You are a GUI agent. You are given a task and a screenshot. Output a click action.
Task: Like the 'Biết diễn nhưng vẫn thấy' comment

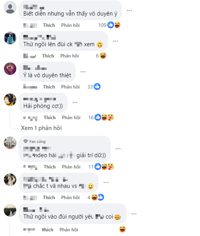[x=49, y=25]
